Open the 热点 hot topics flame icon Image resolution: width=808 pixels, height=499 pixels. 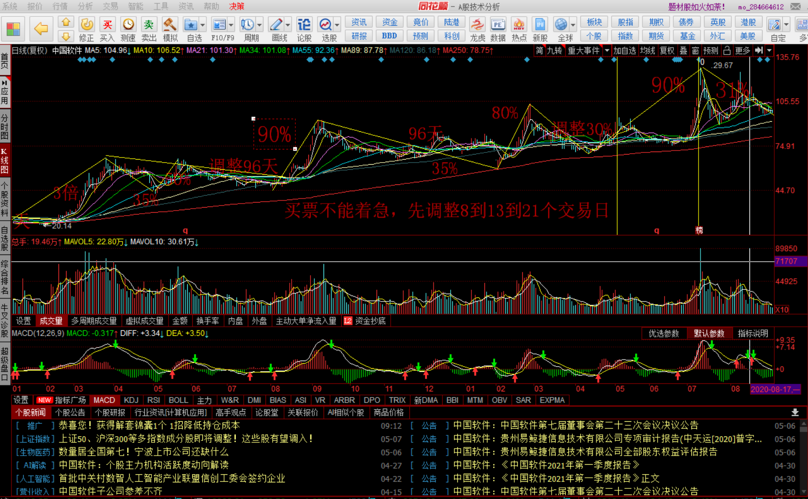[519, 30]
